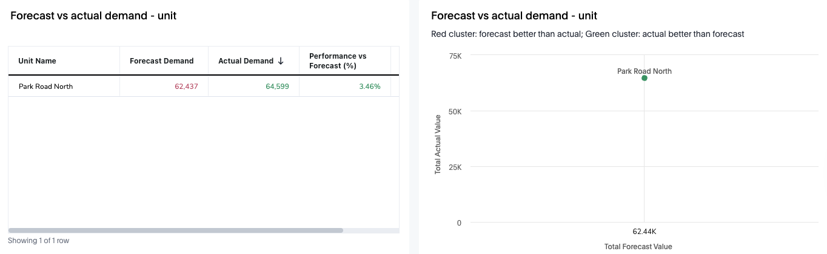Click the green 64,599 actual demand value
This screenshot has width=827, height=254.
click(x=277, y=86)
